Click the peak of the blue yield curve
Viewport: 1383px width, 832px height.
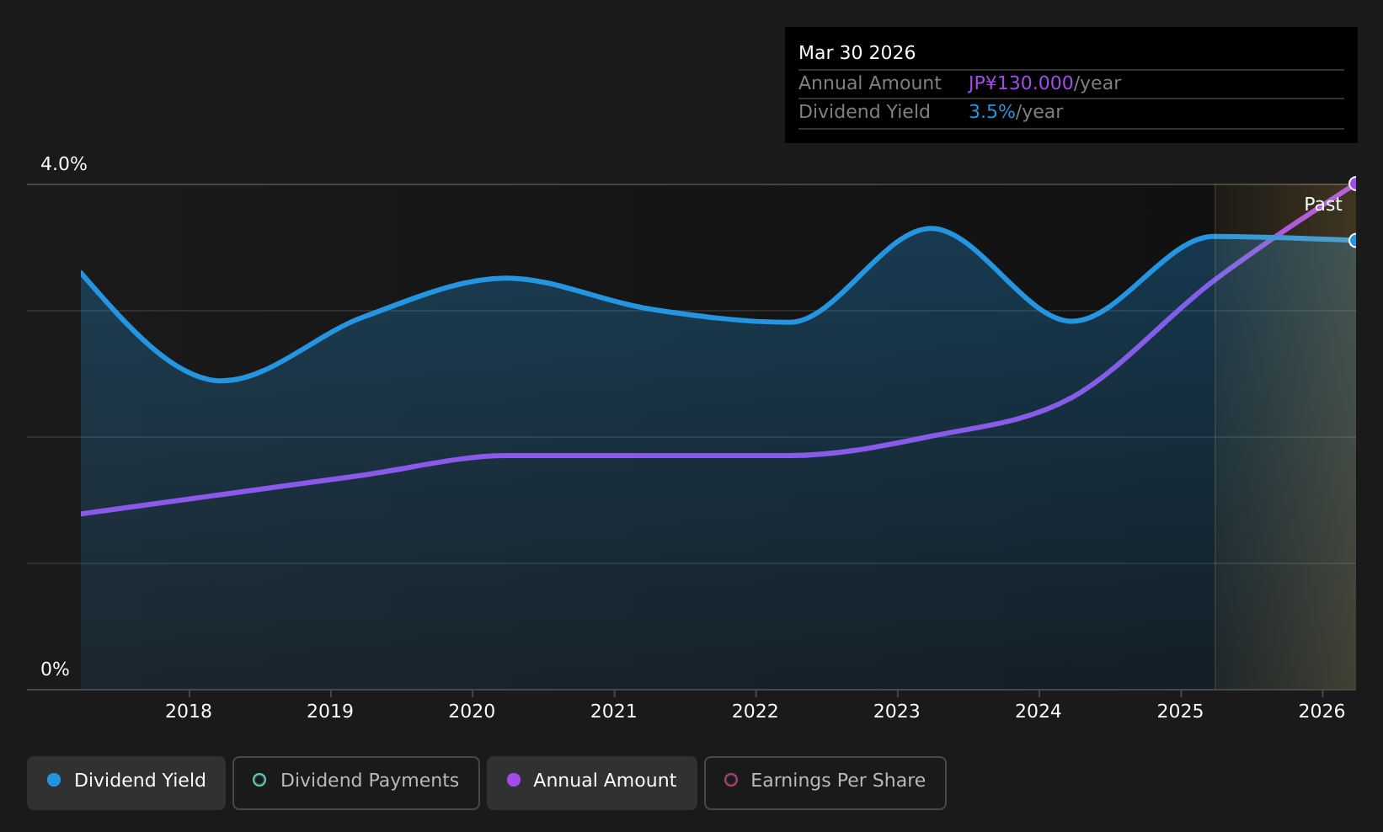930,227
